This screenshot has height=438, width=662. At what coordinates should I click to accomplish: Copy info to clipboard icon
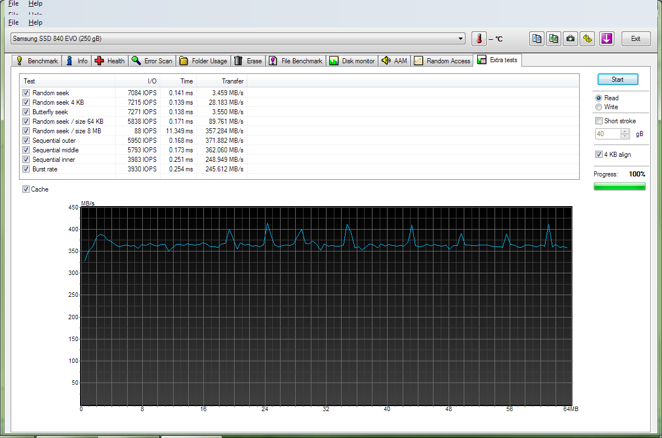pos(537,39)
